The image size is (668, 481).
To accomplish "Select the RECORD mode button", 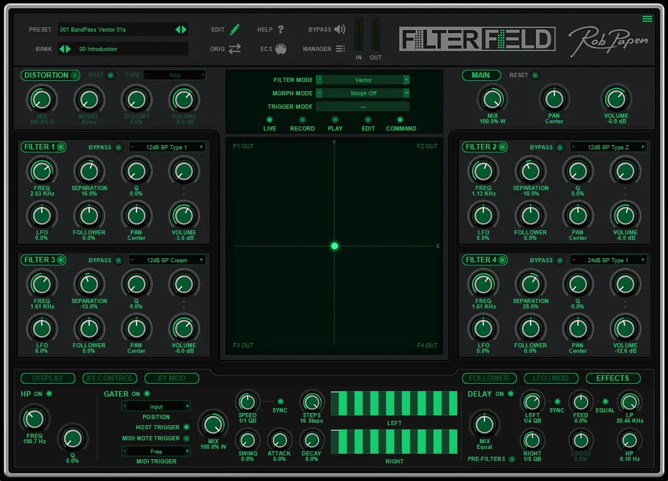I will (302, 120).
